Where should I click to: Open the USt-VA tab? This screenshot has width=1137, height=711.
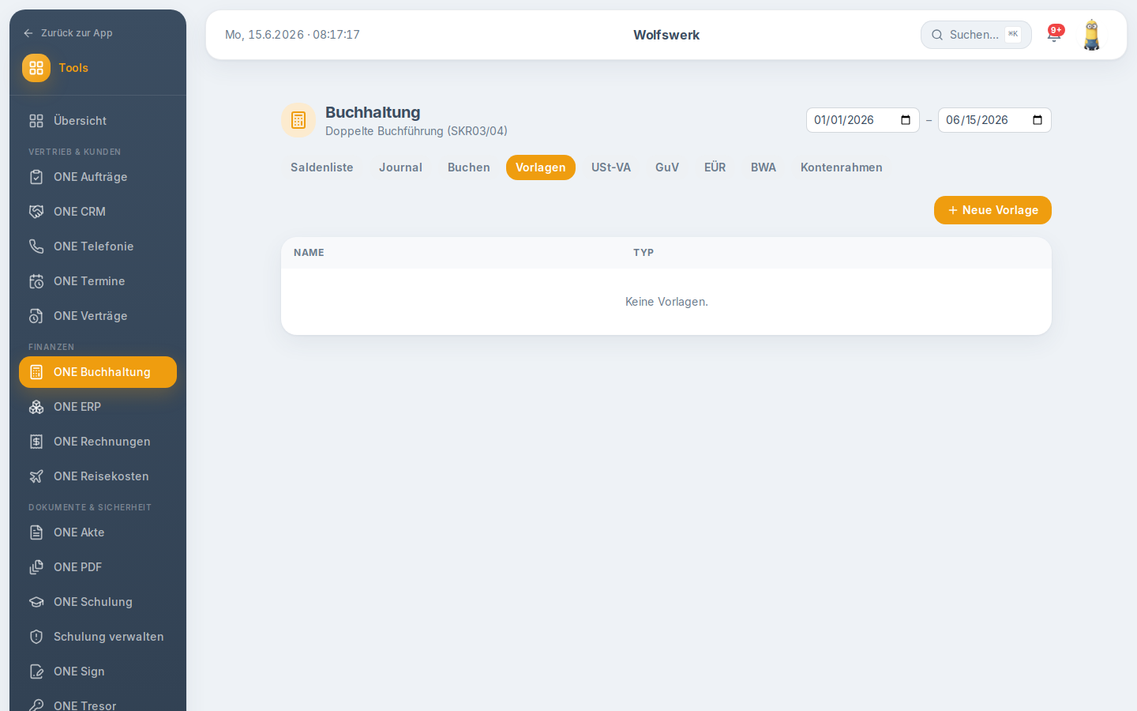tap(611, 167)
